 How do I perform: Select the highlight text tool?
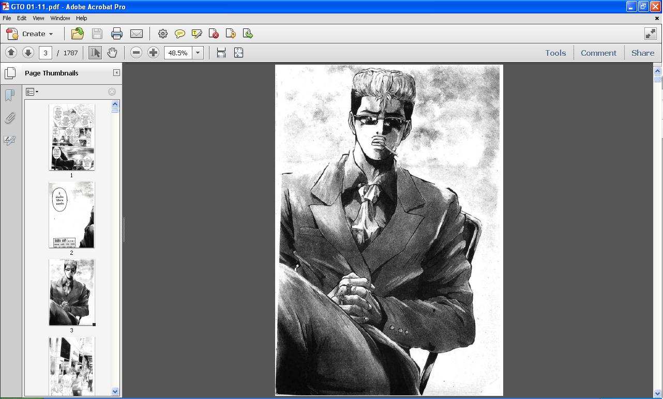click(197, 34)
